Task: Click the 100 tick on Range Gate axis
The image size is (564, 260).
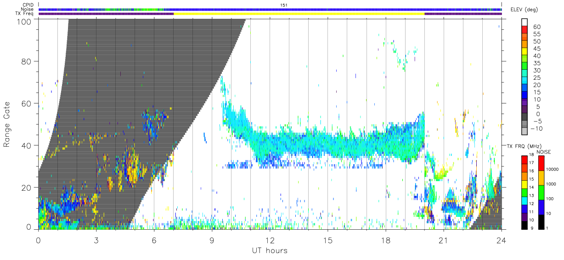Action: click(x=23, y=21)
